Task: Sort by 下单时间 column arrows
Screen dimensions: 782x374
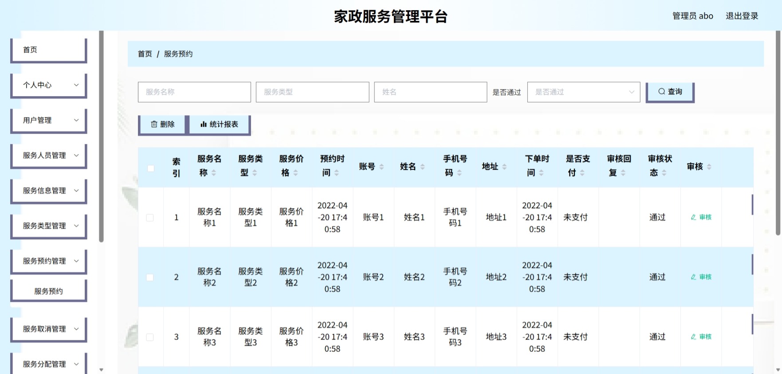Action: [x=541, y=173]
